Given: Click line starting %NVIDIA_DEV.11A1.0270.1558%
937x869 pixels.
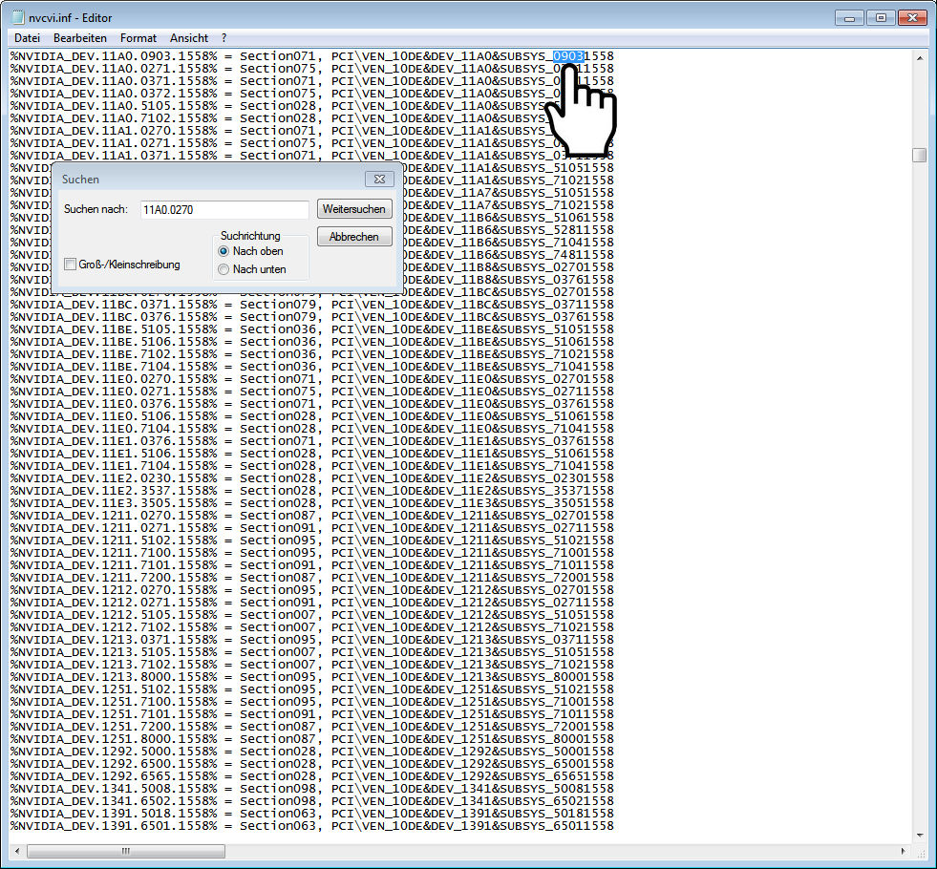Looking at the screenshot, I should 312,131.
